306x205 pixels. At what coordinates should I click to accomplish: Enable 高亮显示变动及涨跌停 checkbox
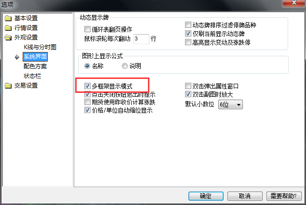pos(188,42)
